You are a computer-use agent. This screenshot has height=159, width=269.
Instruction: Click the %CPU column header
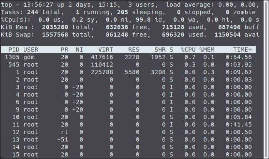coord(188,50)
